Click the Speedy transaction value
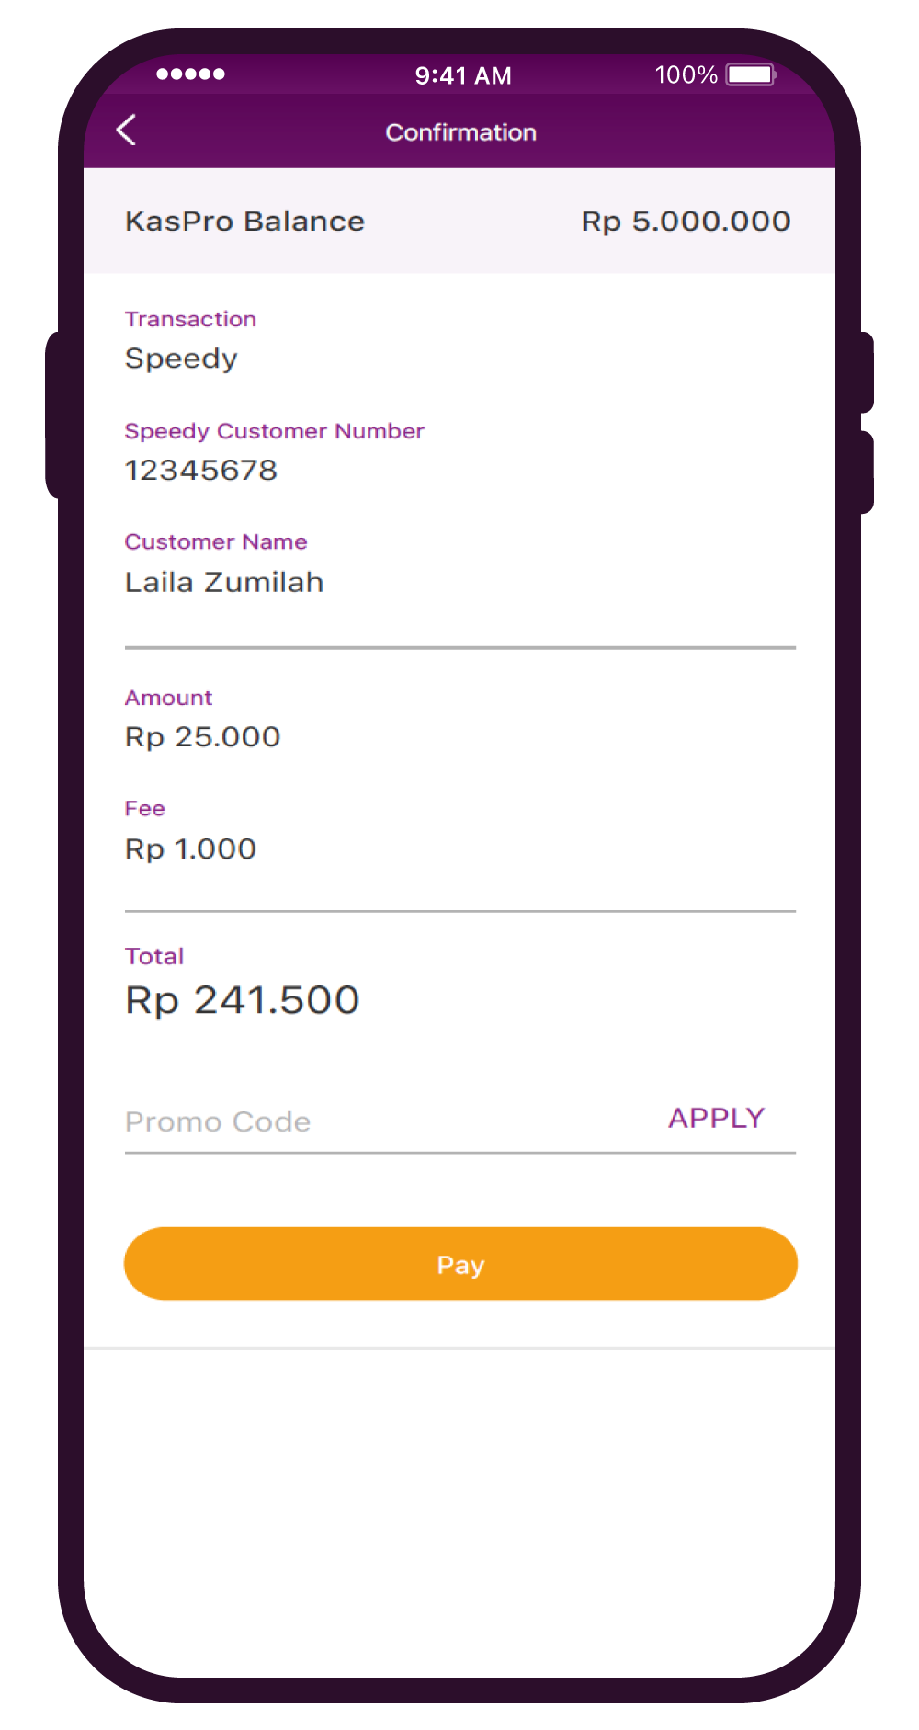Screen dimensions: 919x1730 coord(181,359)
